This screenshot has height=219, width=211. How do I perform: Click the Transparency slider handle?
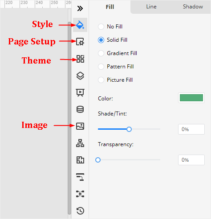pyautogui.click(x=98, y=160)
